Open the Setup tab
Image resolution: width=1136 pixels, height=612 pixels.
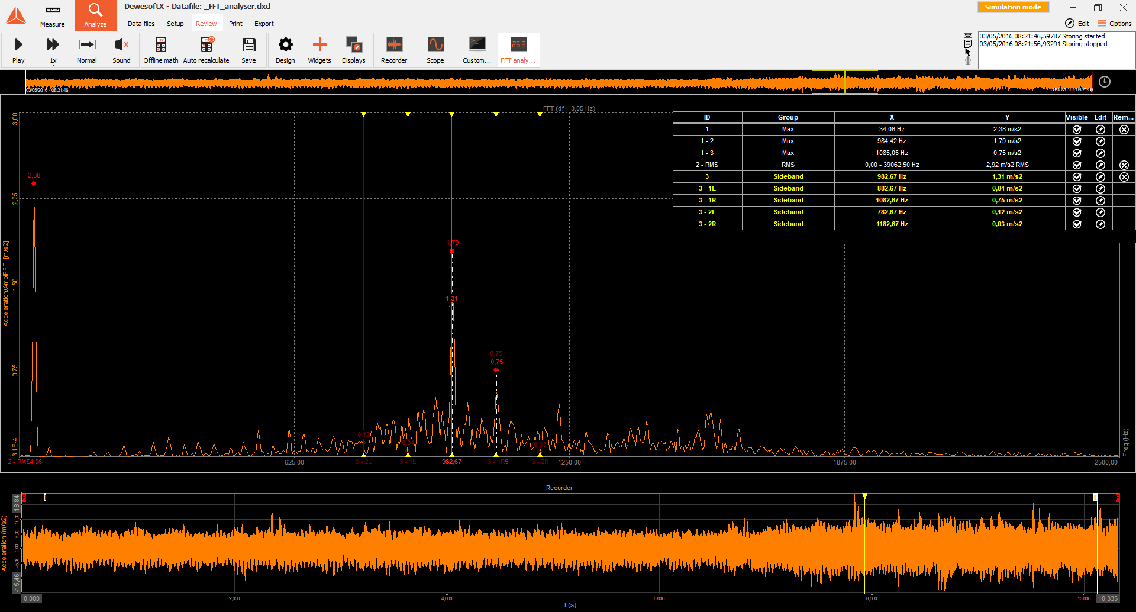coord(175,24)
